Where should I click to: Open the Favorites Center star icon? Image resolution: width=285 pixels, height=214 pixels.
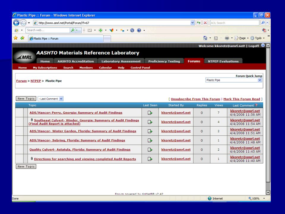point(16,38)
